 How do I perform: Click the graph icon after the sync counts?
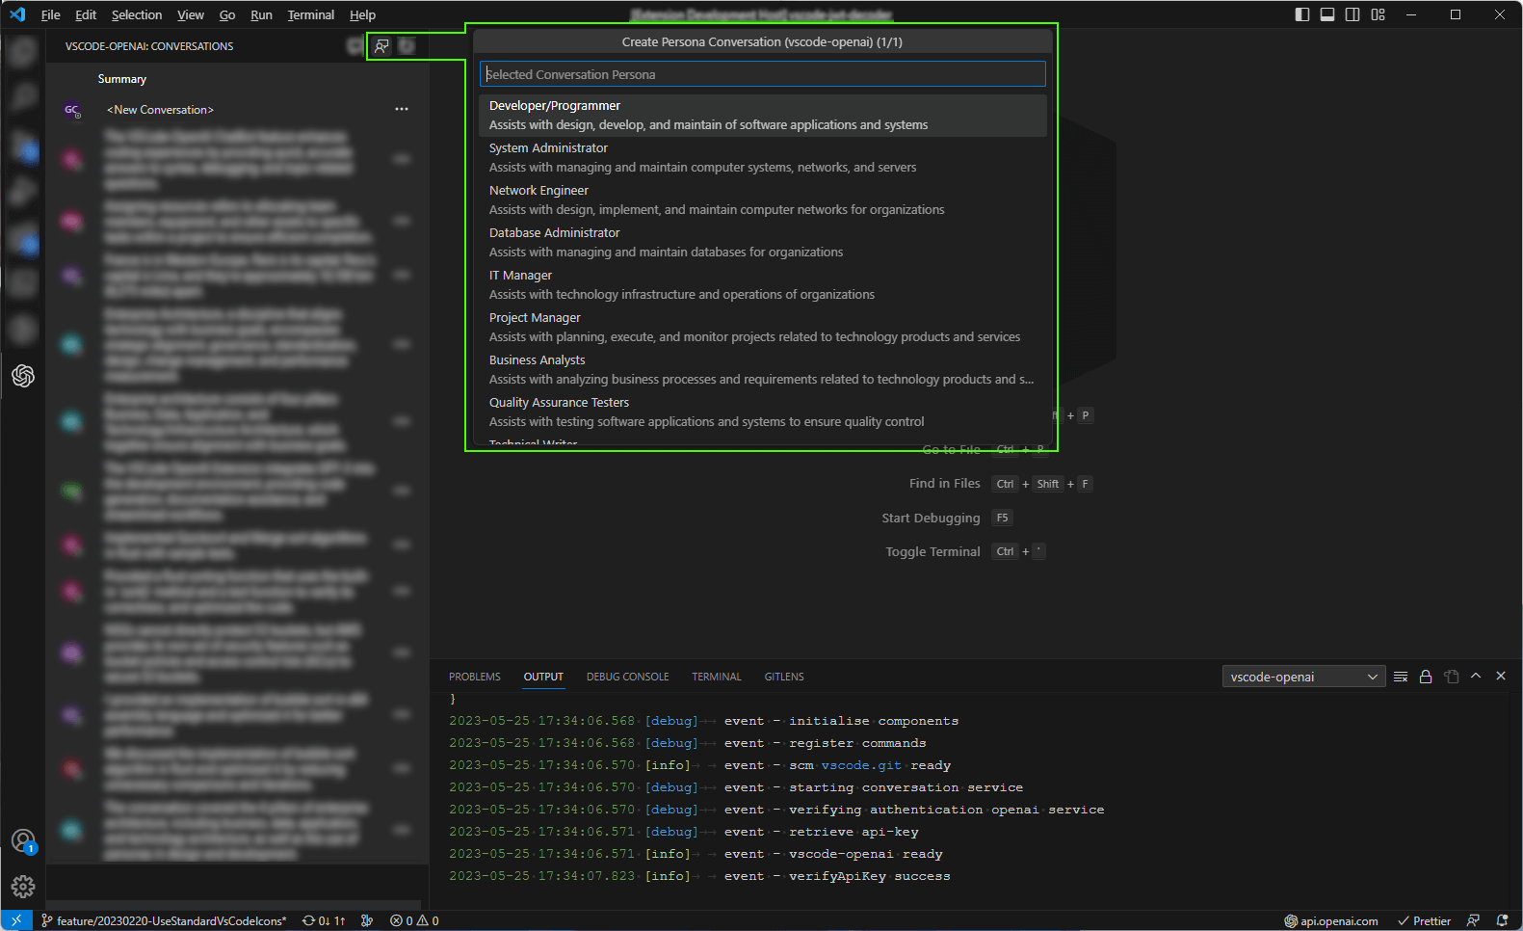(x=367, y=920)
